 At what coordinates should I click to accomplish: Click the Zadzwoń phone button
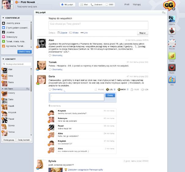[x=97, y=5]
